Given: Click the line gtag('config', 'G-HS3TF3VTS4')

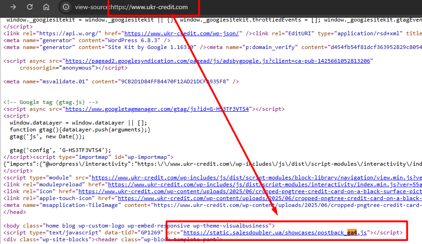Looking at the screenshot, I should pos(60,150).
